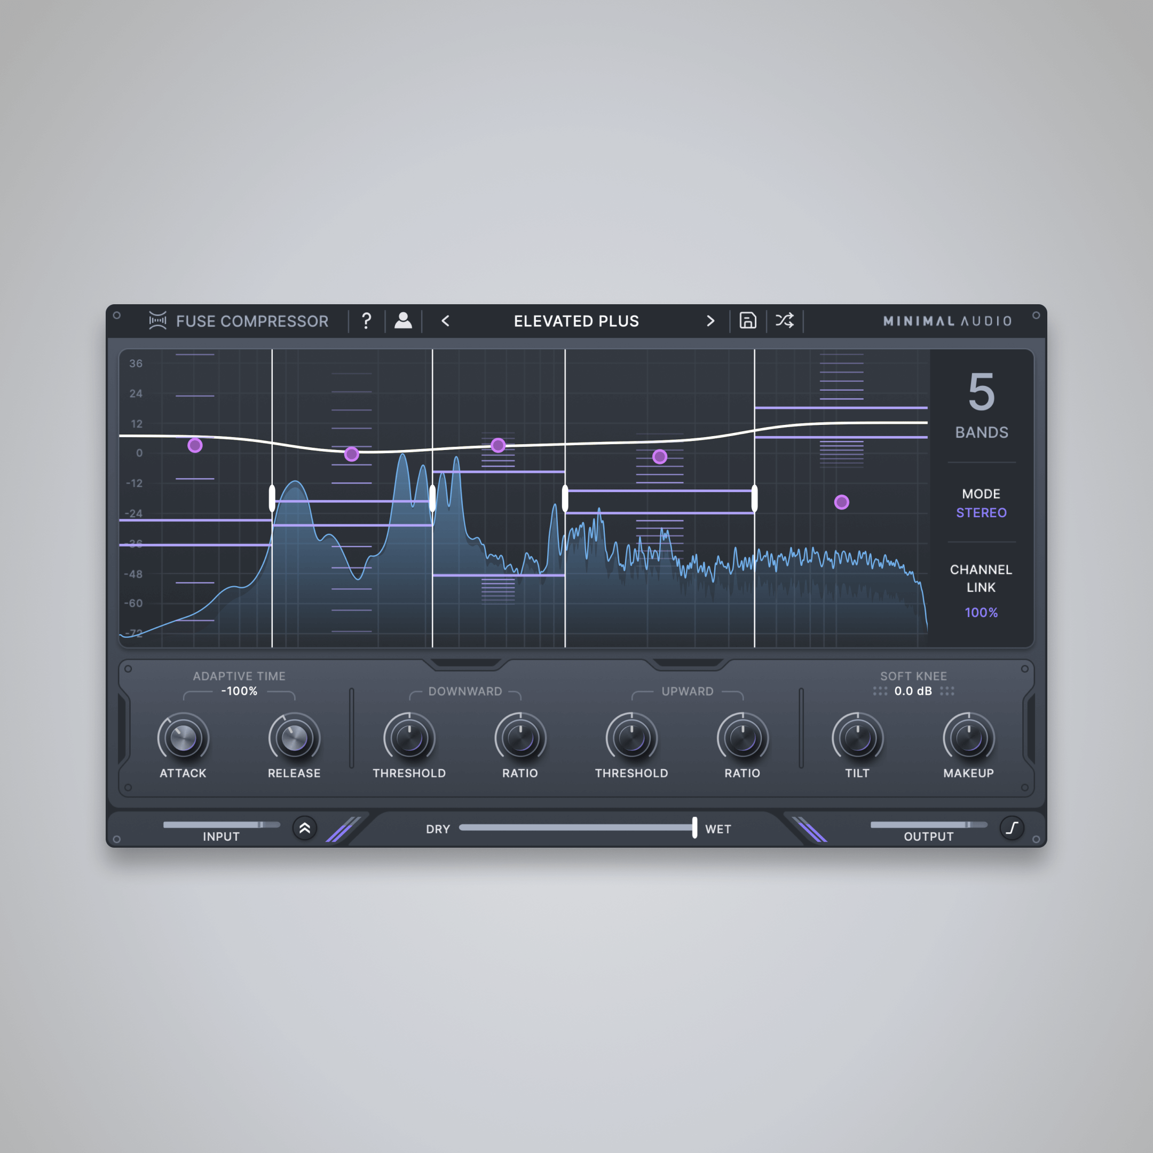
Task: Open the ELEVATED PLUS preset name menu
Action: pyautogui.click(x=576, y=321)
